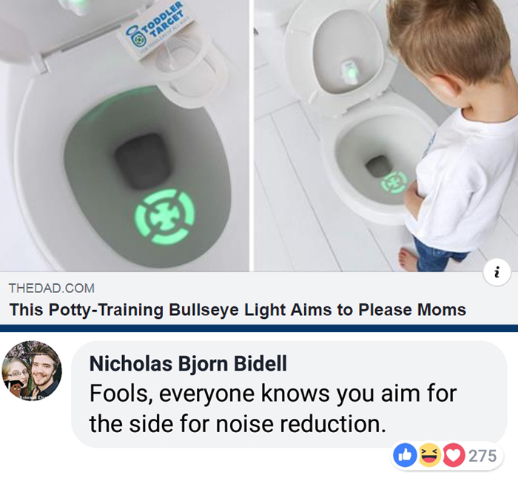Open Nicholas Bjorn Bidell's profile picture

[x=32, y=371]
